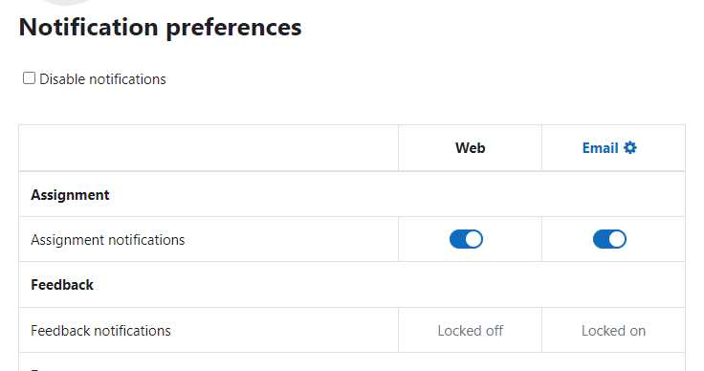Click the partially visible user avatar circle
Screen dimensions: 704x371
click(66, 2)
